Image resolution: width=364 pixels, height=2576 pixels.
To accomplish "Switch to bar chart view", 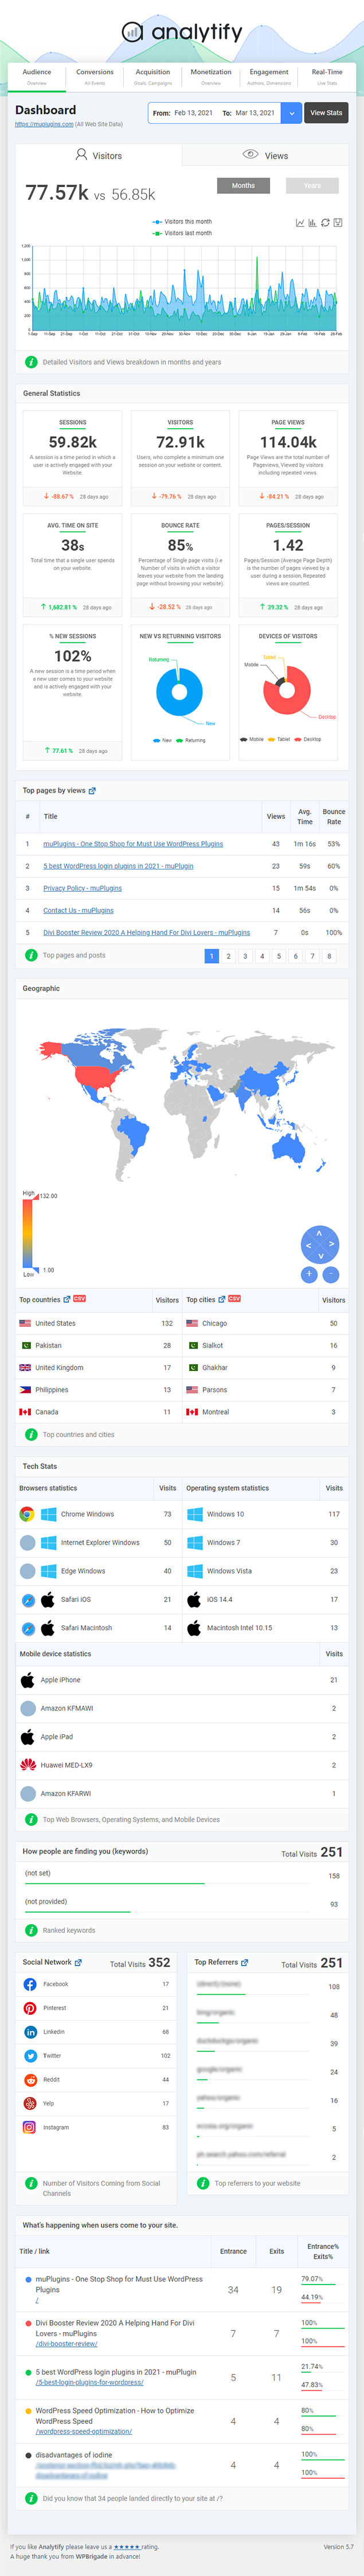I will click(x=312, y=223).
